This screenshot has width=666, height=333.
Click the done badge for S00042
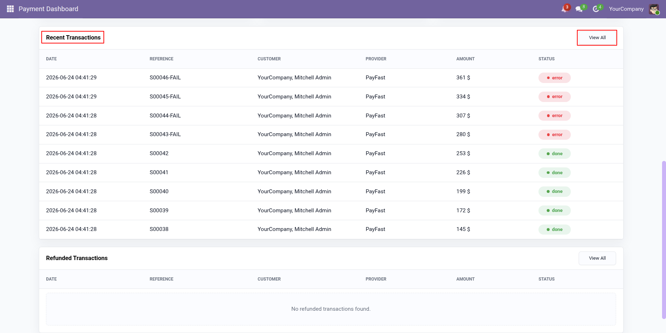coord(554,153)
